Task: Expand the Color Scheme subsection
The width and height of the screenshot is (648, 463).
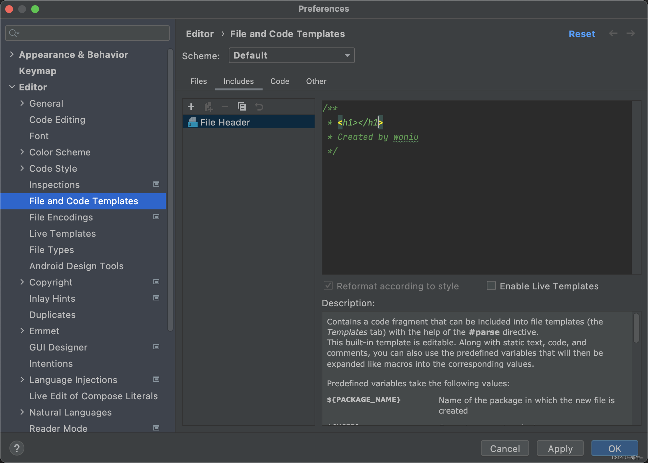Action: pos(22,152)
